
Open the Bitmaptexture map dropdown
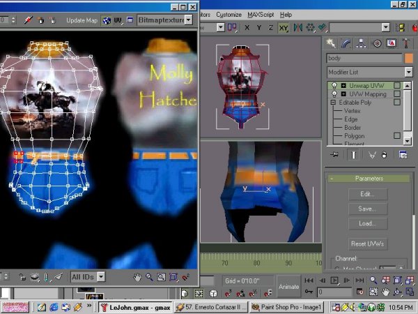click(189, 20)
